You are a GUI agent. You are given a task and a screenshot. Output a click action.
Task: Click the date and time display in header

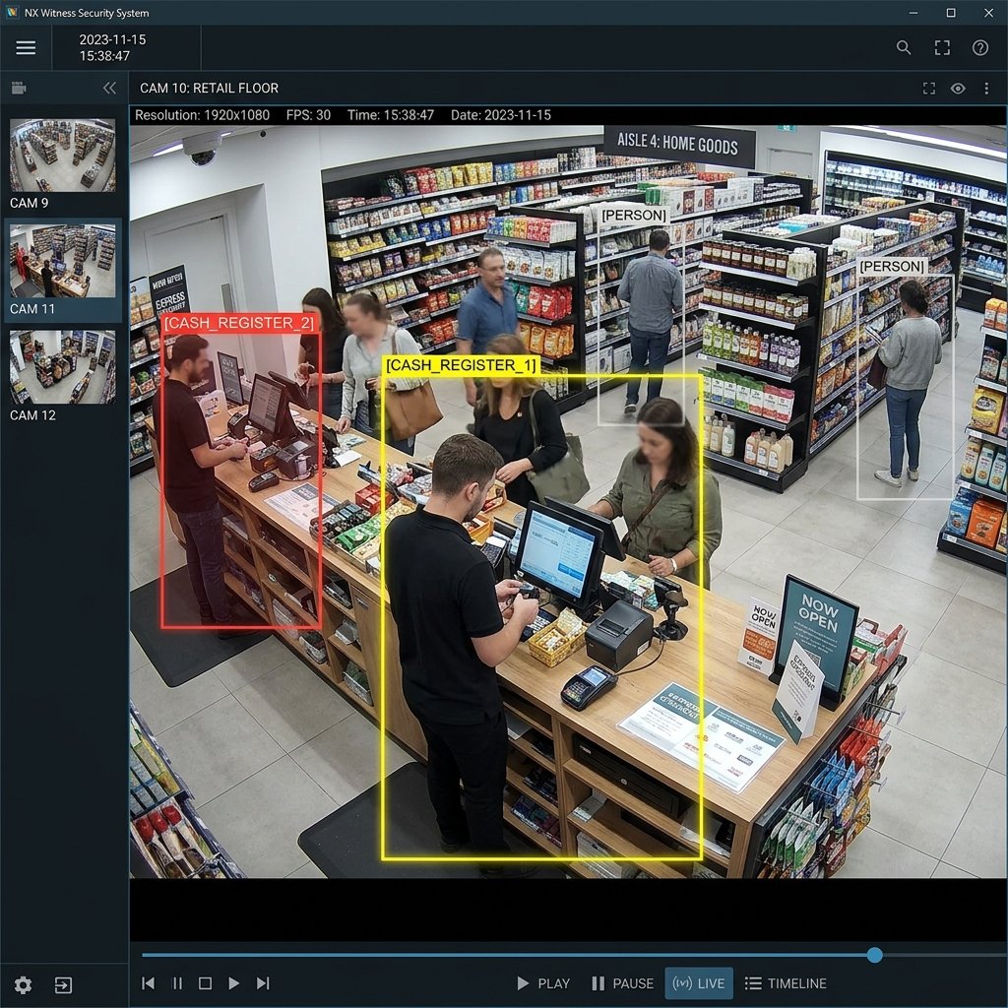pyautogui.click(x=112, y=47)
